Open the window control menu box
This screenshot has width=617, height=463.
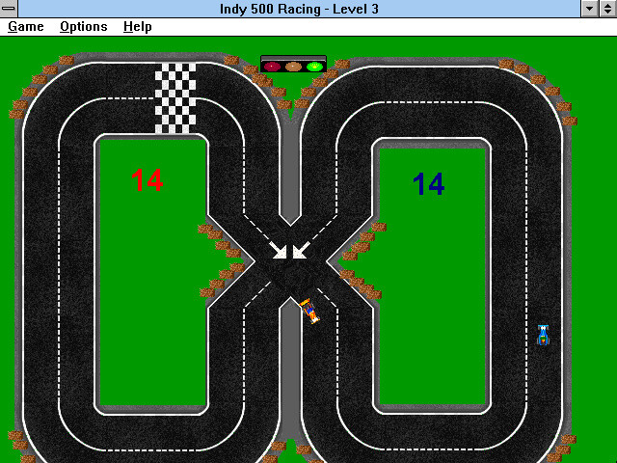(9, 9)
